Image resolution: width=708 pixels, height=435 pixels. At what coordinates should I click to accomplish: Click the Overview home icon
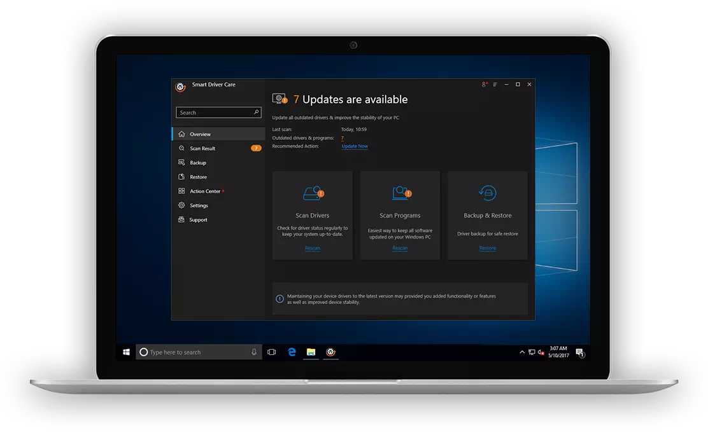tap(181, 134)
